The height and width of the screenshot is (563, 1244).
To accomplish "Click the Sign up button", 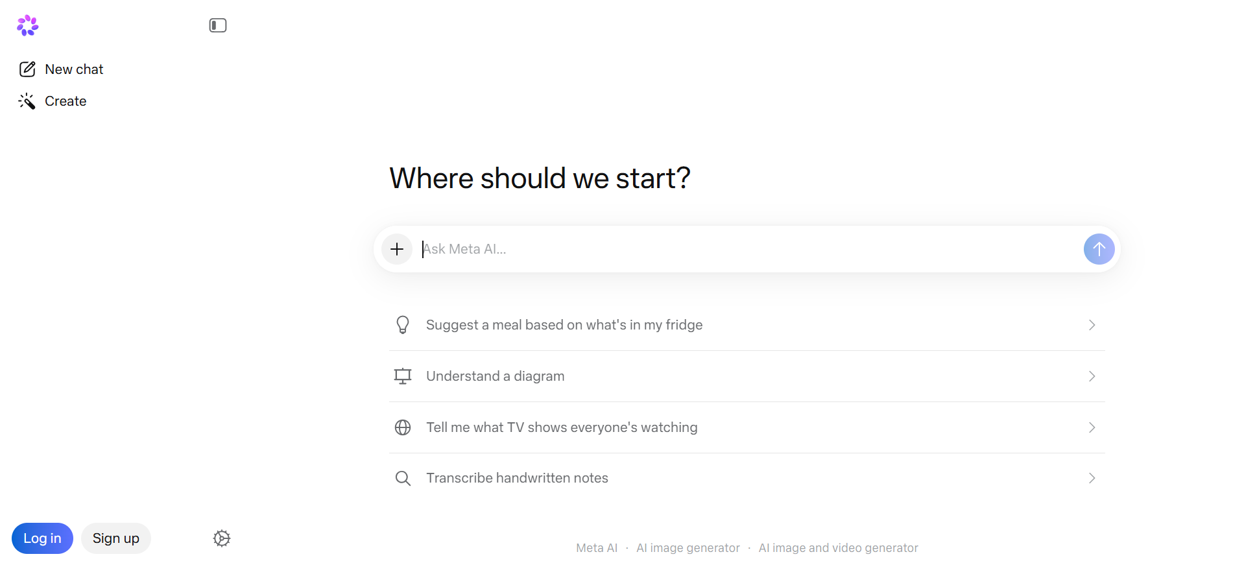I will [116, 538].
